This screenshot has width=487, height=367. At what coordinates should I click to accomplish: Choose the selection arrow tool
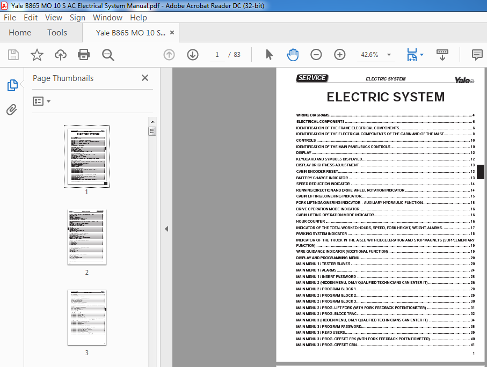point(270,55)
